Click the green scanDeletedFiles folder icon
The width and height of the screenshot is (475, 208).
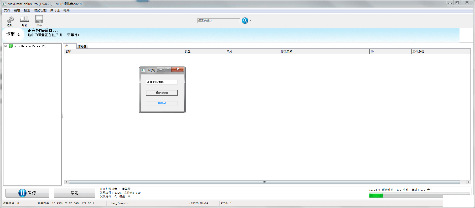pyautogui.click(x=11, y=46)
